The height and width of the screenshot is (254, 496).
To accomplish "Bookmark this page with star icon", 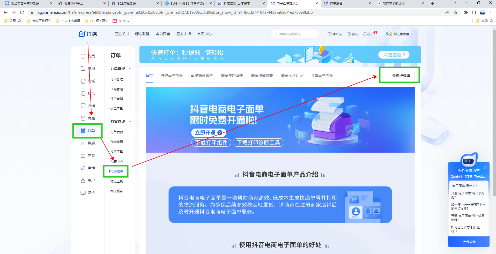I will click(x=456, y=12).
